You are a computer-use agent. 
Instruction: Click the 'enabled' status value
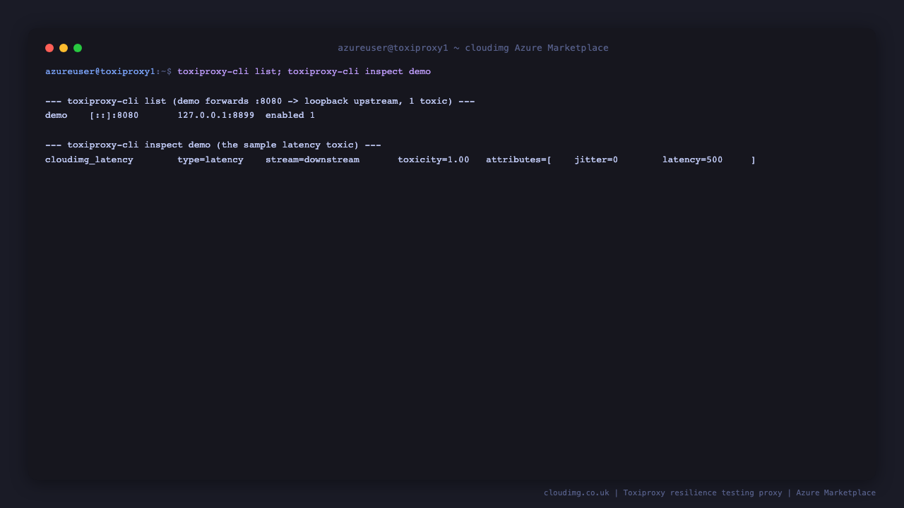(285, 115)
